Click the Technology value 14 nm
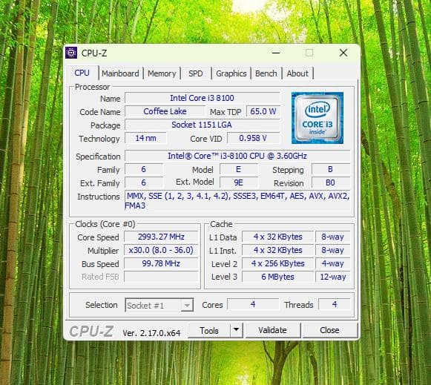Viewport: 431px width, 385px height. pos(145,138)
